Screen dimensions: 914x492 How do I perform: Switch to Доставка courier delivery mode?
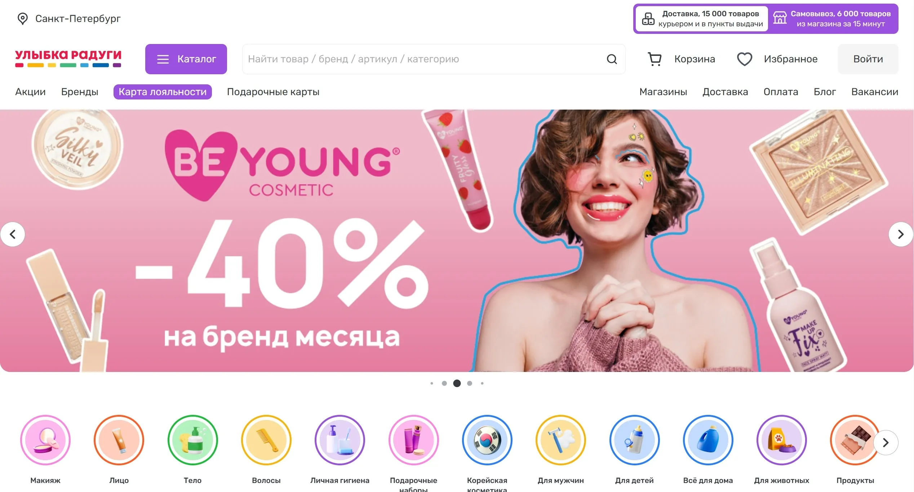coord(702,19)
